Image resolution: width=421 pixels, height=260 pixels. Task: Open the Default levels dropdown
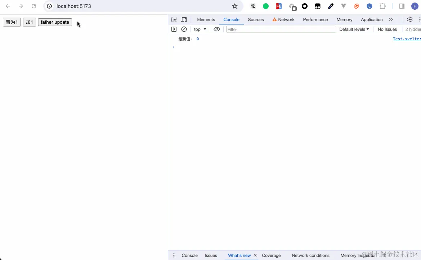(x=354, y=29)
